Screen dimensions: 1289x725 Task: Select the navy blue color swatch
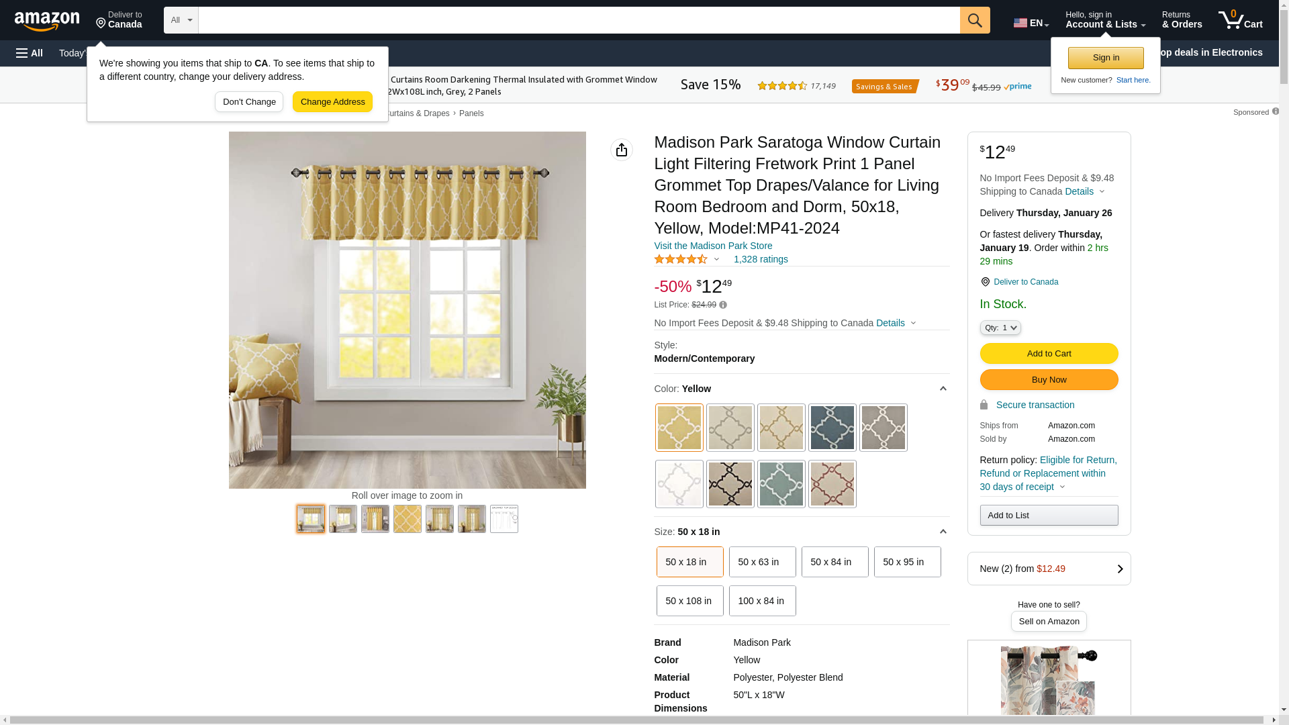(x=832, y=428)
